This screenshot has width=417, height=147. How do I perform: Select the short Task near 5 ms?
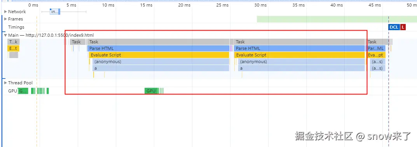click(77, 42)
